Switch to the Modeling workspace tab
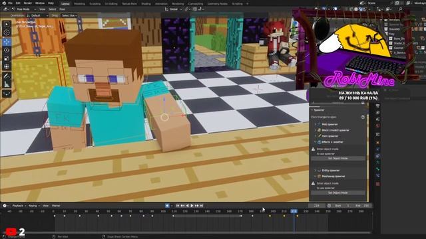This screenshot has width=426, height=239. click(79, 4)
